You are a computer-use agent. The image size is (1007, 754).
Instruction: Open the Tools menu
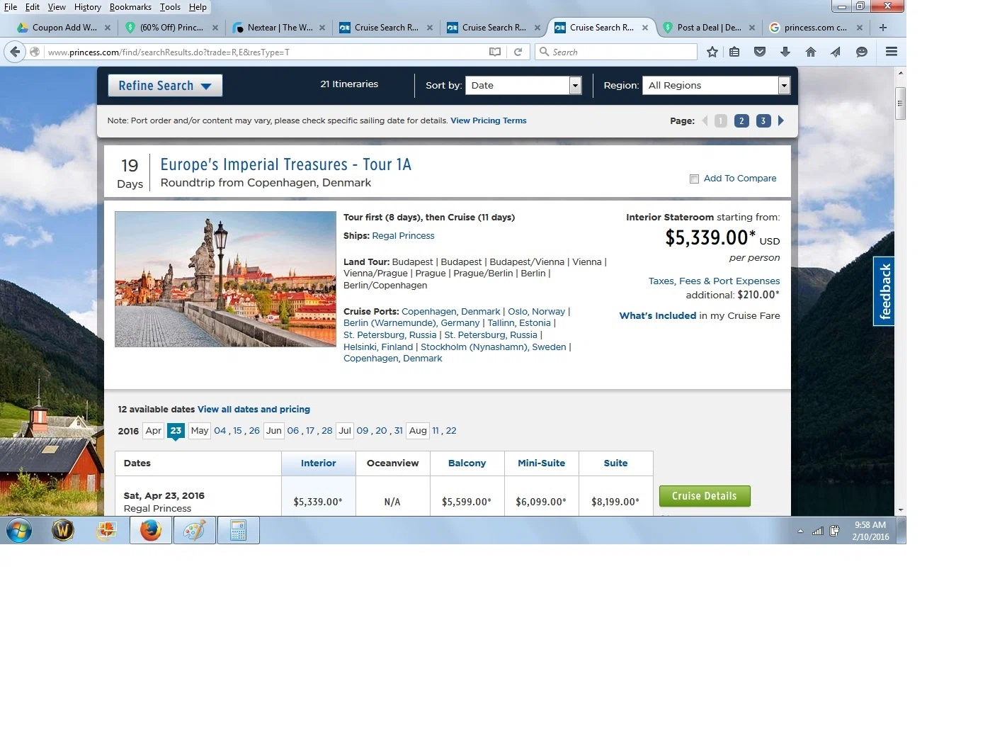pos(170,7)
